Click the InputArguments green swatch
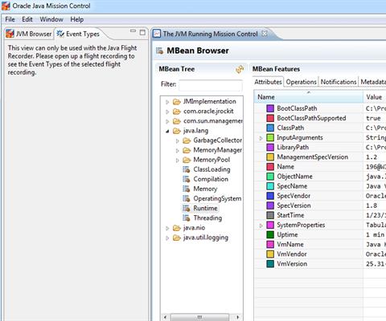The image size is (386, 321). (x=270, y=137)
